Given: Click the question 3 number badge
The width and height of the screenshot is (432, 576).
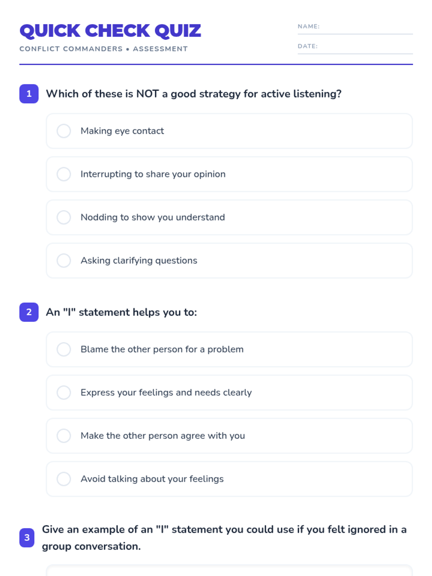Looking at the screenshot, I should pyautogui.click(x=27, y=537).
